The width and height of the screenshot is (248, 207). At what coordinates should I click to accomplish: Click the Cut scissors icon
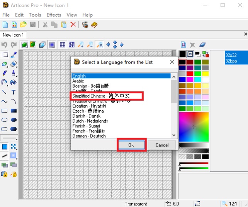(x=45, y=25)
